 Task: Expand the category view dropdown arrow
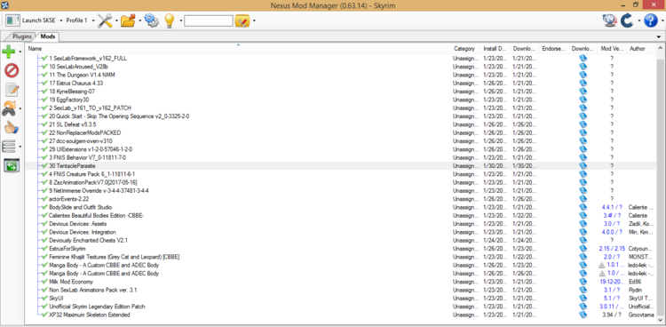(20, 147)
